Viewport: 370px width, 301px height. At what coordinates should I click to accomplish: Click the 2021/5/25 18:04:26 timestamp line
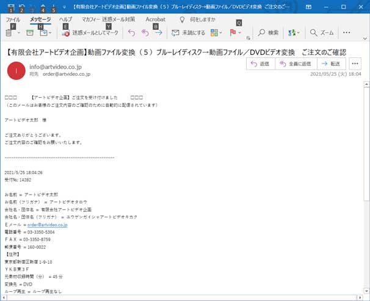[24, 172]
